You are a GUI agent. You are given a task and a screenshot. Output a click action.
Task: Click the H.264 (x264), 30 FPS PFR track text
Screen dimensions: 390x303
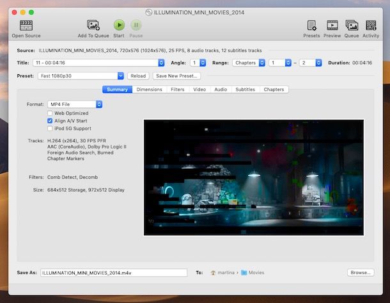77,141
